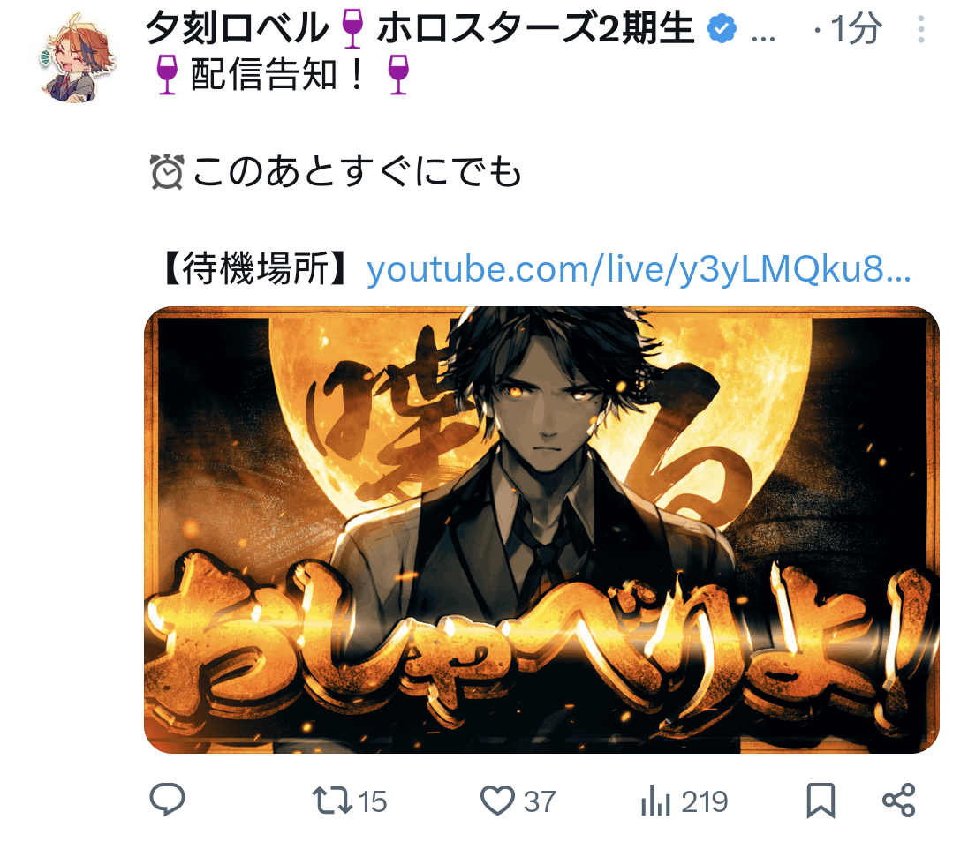The width and height of the screenshot is (968, 842).
Task: Open 夕刻ロベル profile avatar
Action: pyautogui.click(x=77, y=58)
